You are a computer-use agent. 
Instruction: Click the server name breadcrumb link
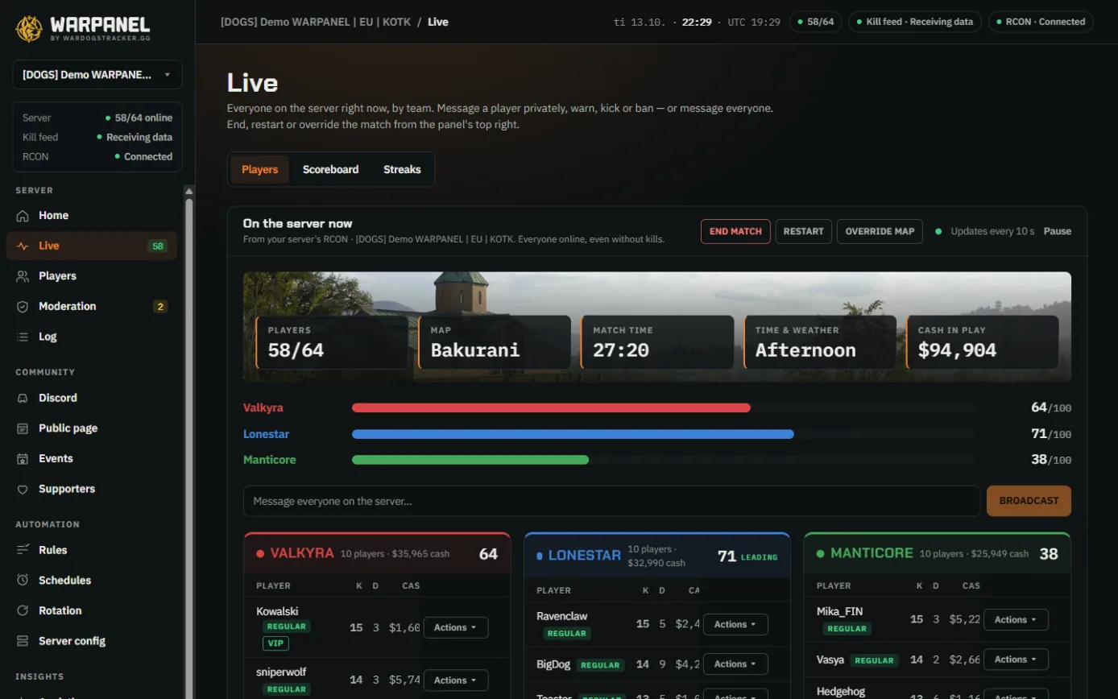(316, 22)
